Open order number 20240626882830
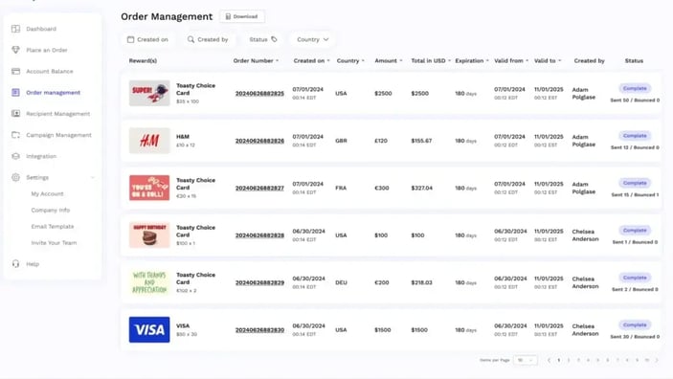673x379 pixels. click(259, 329)
